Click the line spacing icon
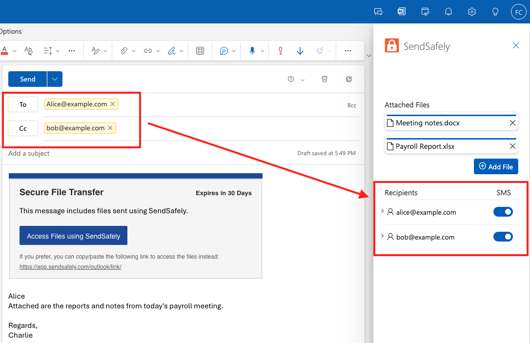The height and width of the screenshot is (343, 530). [48, 51]
